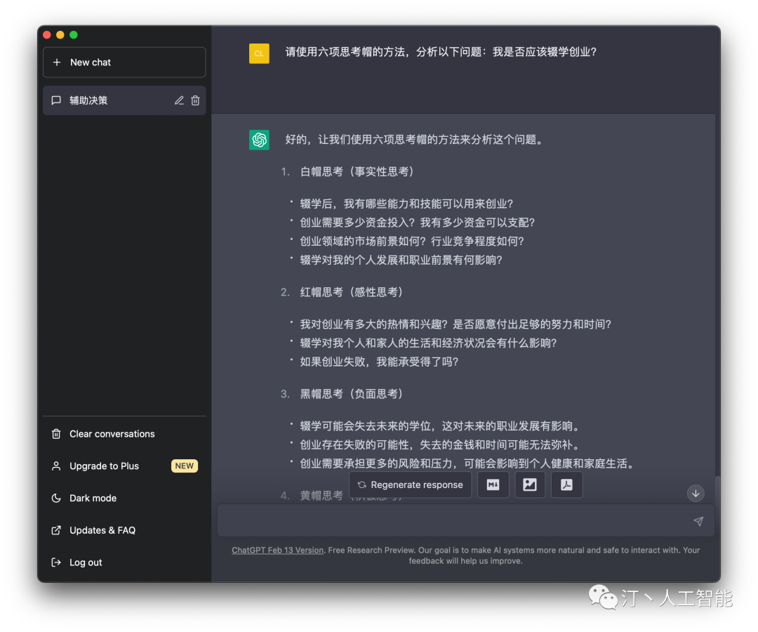Click heading 红帽思考（感性思考）
The height and width of the screenshot is (632, 758).
point(352,292)
